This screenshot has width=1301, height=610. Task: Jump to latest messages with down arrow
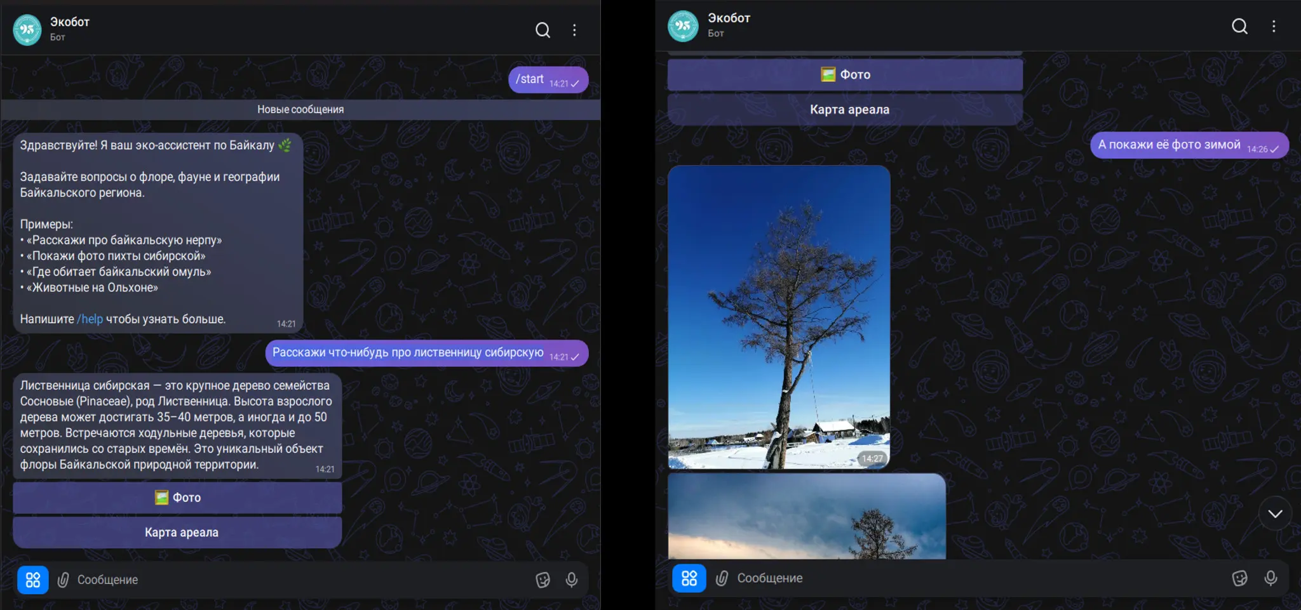click(x=1275, y=514)
